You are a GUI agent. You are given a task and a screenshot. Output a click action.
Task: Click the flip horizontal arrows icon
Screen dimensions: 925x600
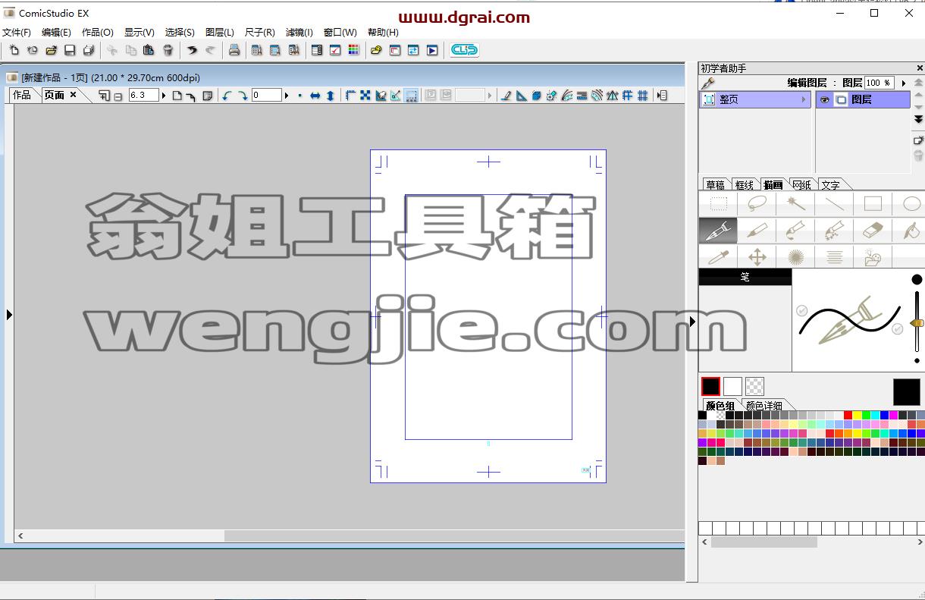click(x=315, y=96)
